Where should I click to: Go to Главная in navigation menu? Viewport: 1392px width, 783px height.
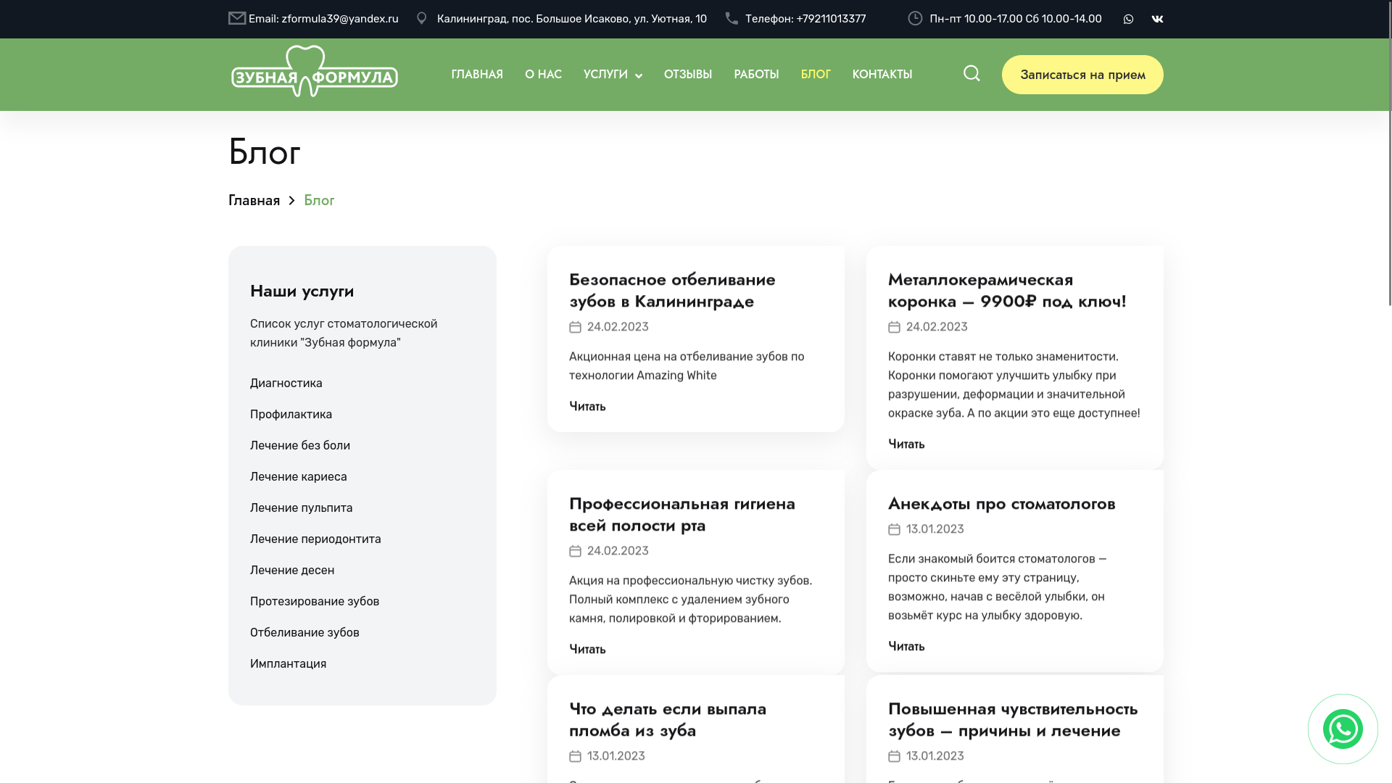click(x=477, y=75)
